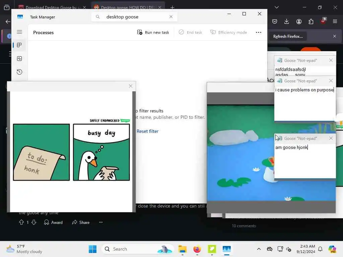Open Copilot preview icon in taskbar

(332, 249)
